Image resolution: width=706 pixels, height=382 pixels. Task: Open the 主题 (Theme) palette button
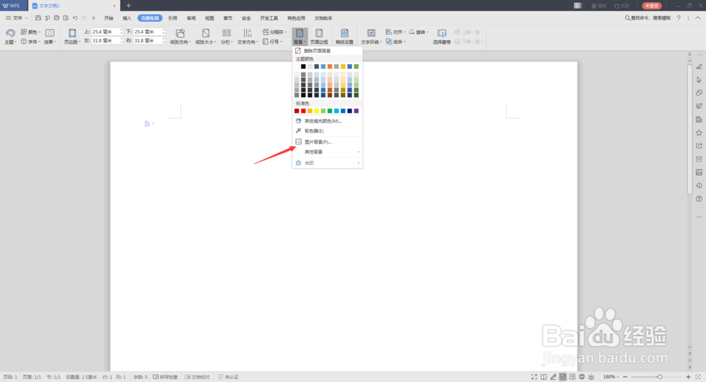click(x=11, y=37)
